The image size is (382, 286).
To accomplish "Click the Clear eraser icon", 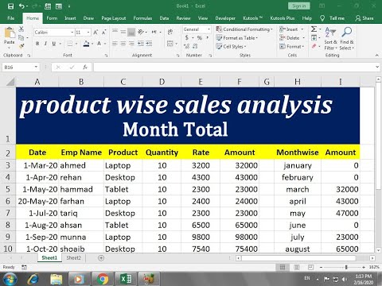I will pos(314,46).
